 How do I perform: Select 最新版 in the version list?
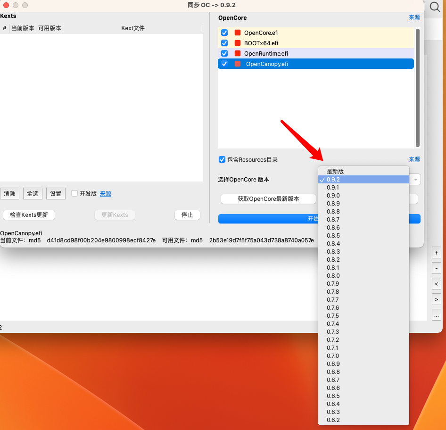pyautogui.click(x=363, y=172)
